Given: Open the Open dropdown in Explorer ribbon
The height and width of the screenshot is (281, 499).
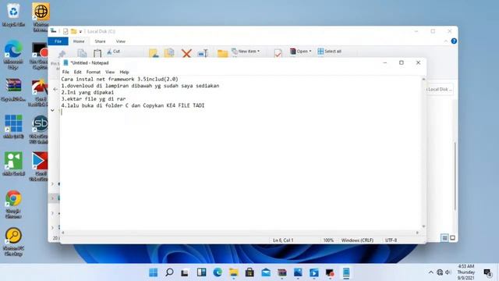Looking at the screenshot, I should tap(300, 51).
